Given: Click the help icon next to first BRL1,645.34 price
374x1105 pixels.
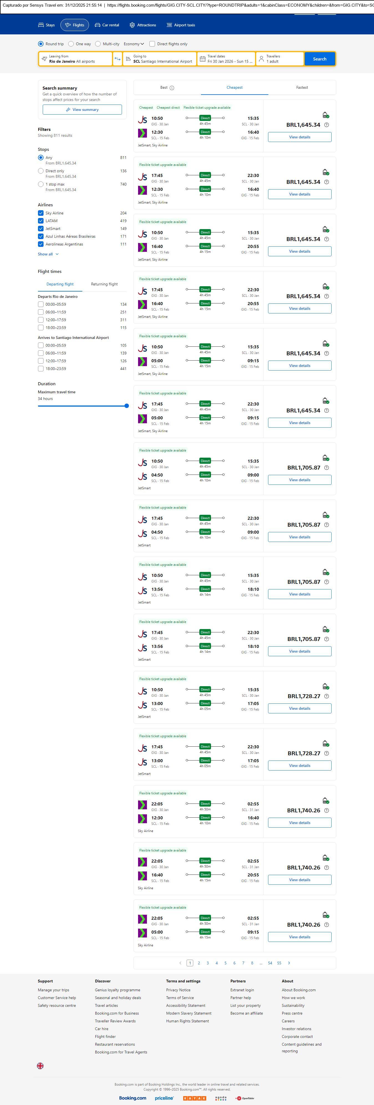Looking at the screenshot, I should pos(326,125).
